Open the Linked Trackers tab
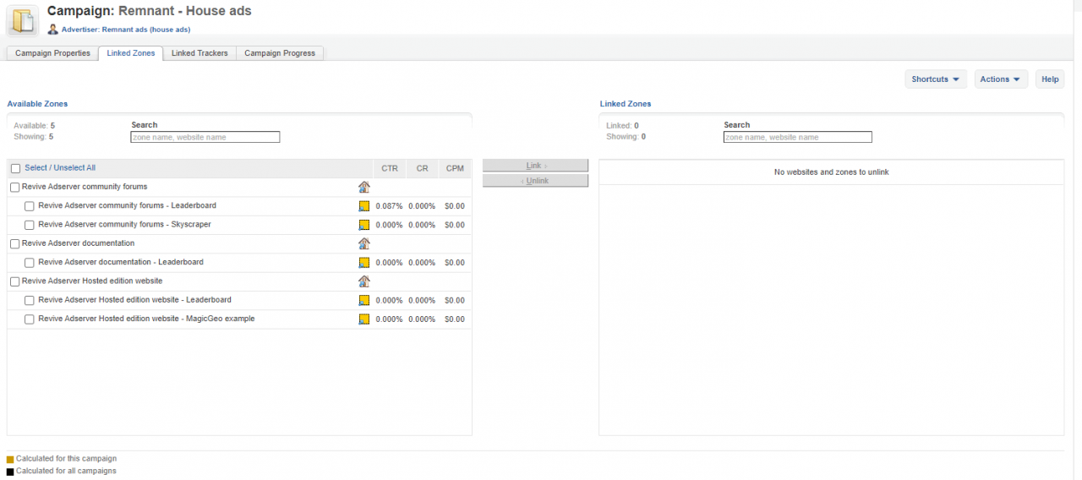 coord(199,53)
